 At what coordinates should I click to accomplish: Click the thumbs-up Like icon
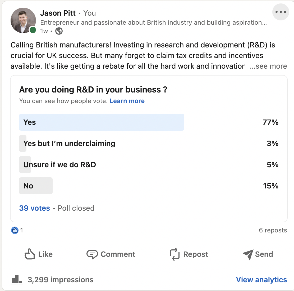(30, 254)
